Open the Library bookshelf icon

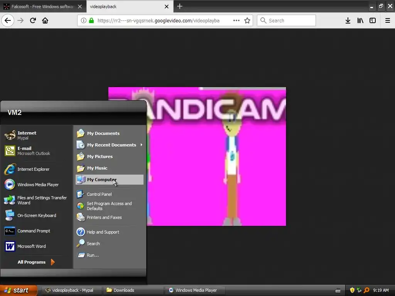pos(360,20)
